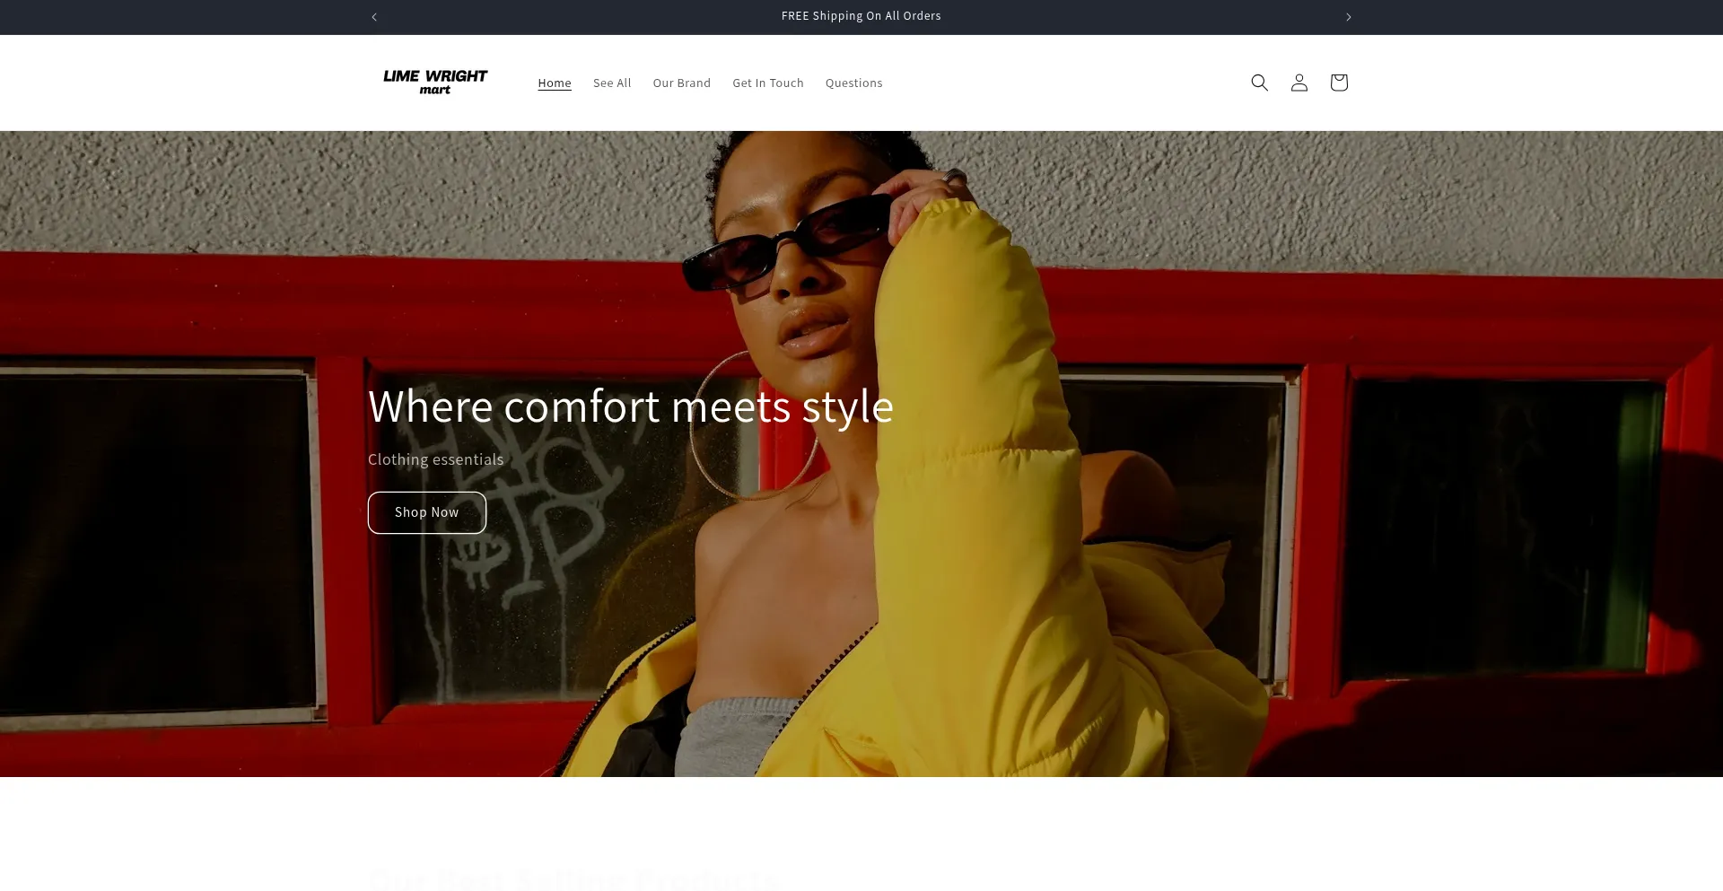The width and height of the screenshot is (1723, 891).
Task: Click the Lime Wright Mart logo
Action: pos(435,83)
